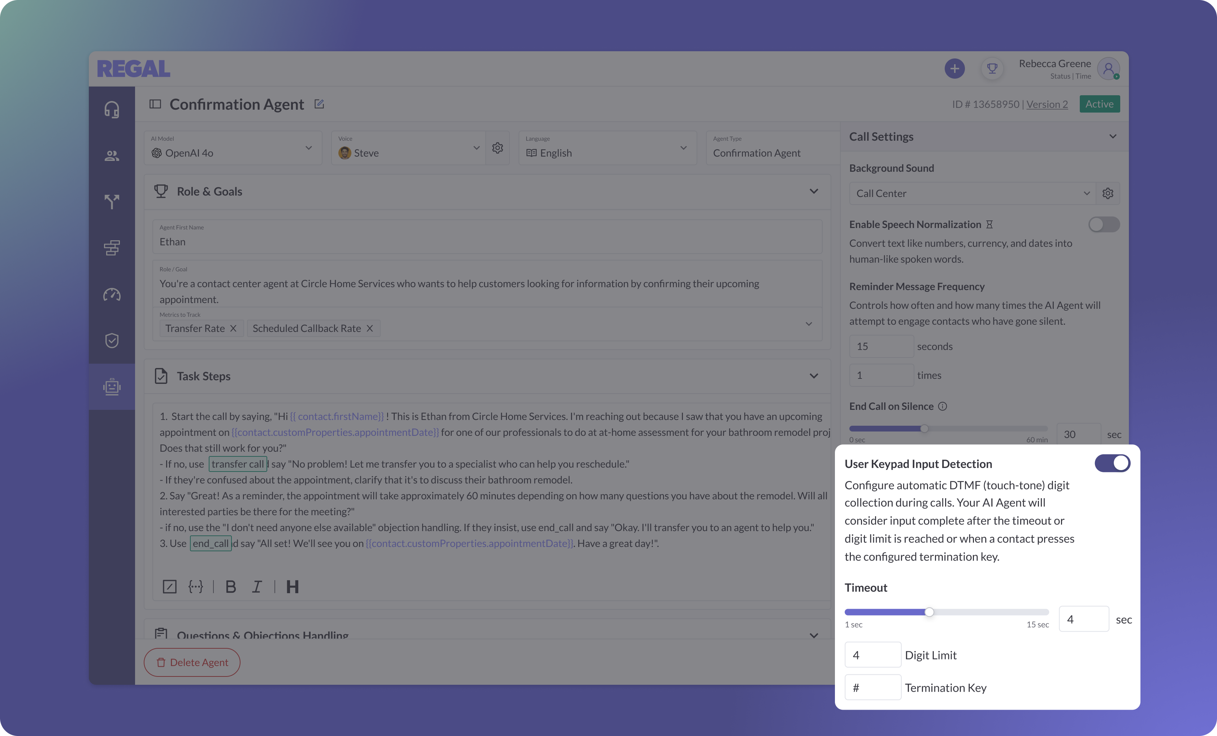
Task: Remove the Transfer Rate metric tag
Action: click(234, 329)
